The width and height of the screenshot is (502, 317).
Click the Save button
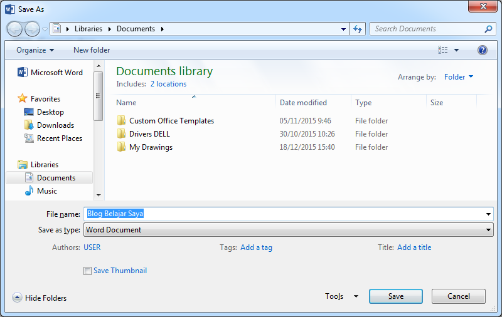pos(396,296)
